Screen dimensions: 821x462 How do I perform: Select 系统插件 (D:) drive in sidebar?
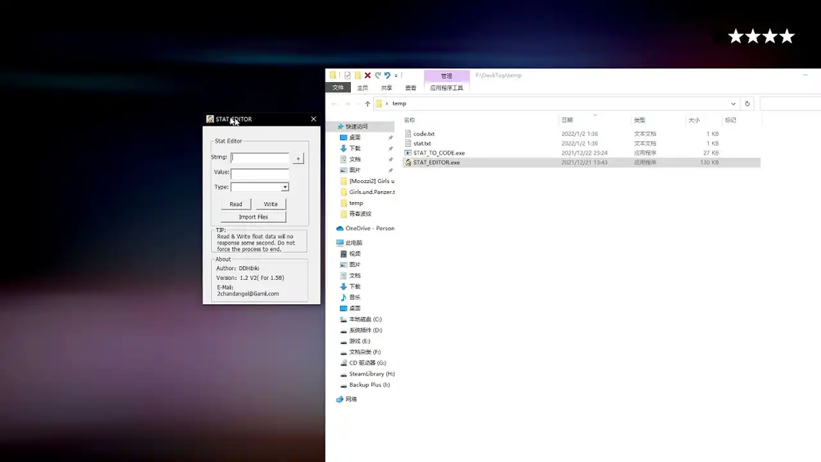(x=366, y=330)
